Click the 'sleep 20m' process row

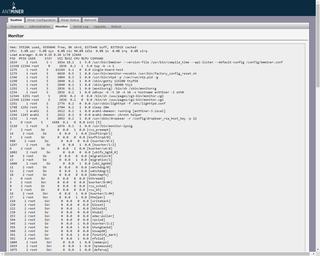click(x=59, y=107)
